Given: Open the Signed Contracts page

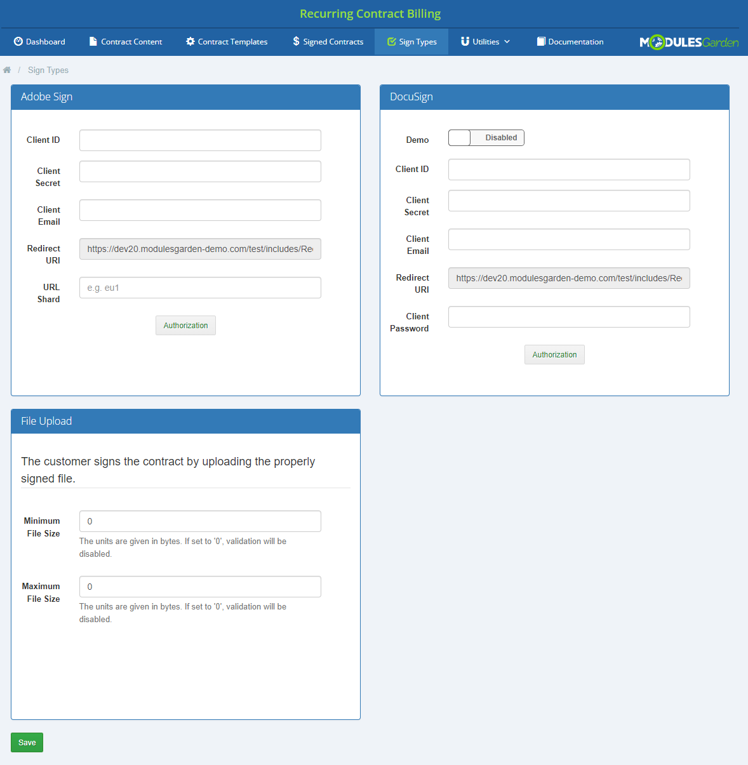Looking at the screenshot, I should [x=328, y=42].
